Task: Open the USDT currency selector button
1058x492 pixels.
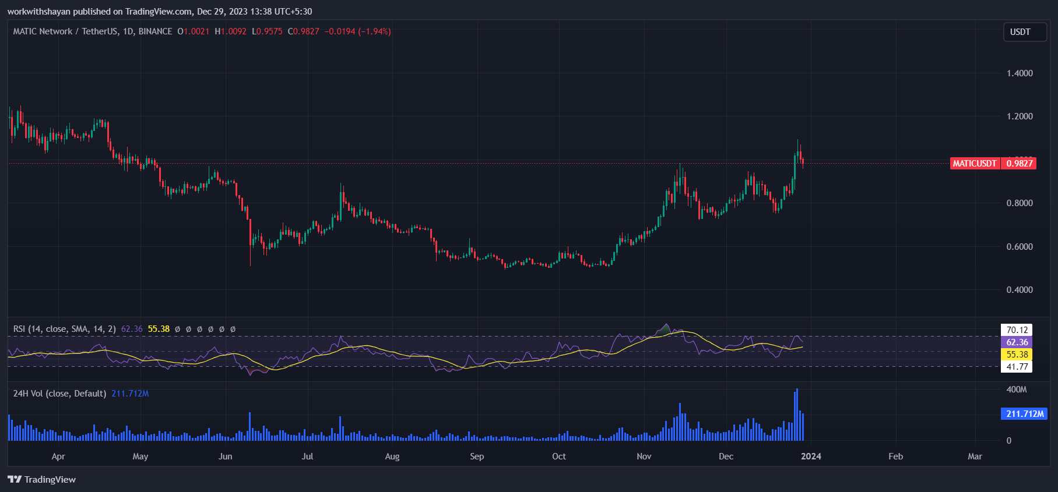Action: click(x=1025, y=32)
